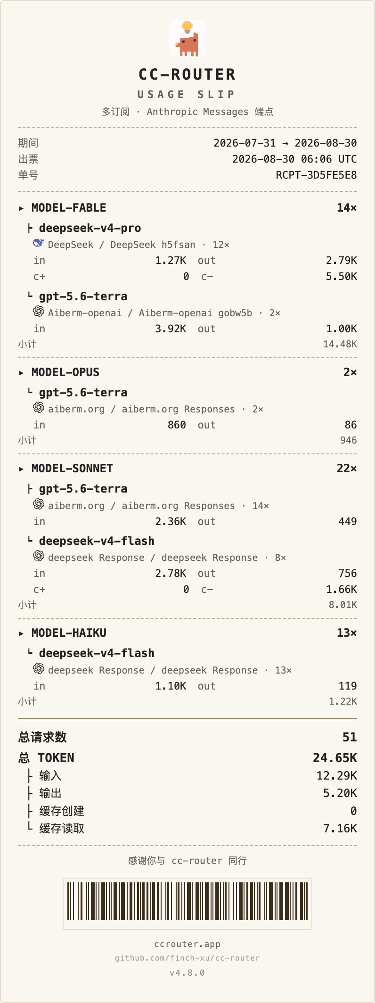
Task: Click the DeepSeek whale icon under deepseek-v4-pro
Action: (x=39, y=243)
